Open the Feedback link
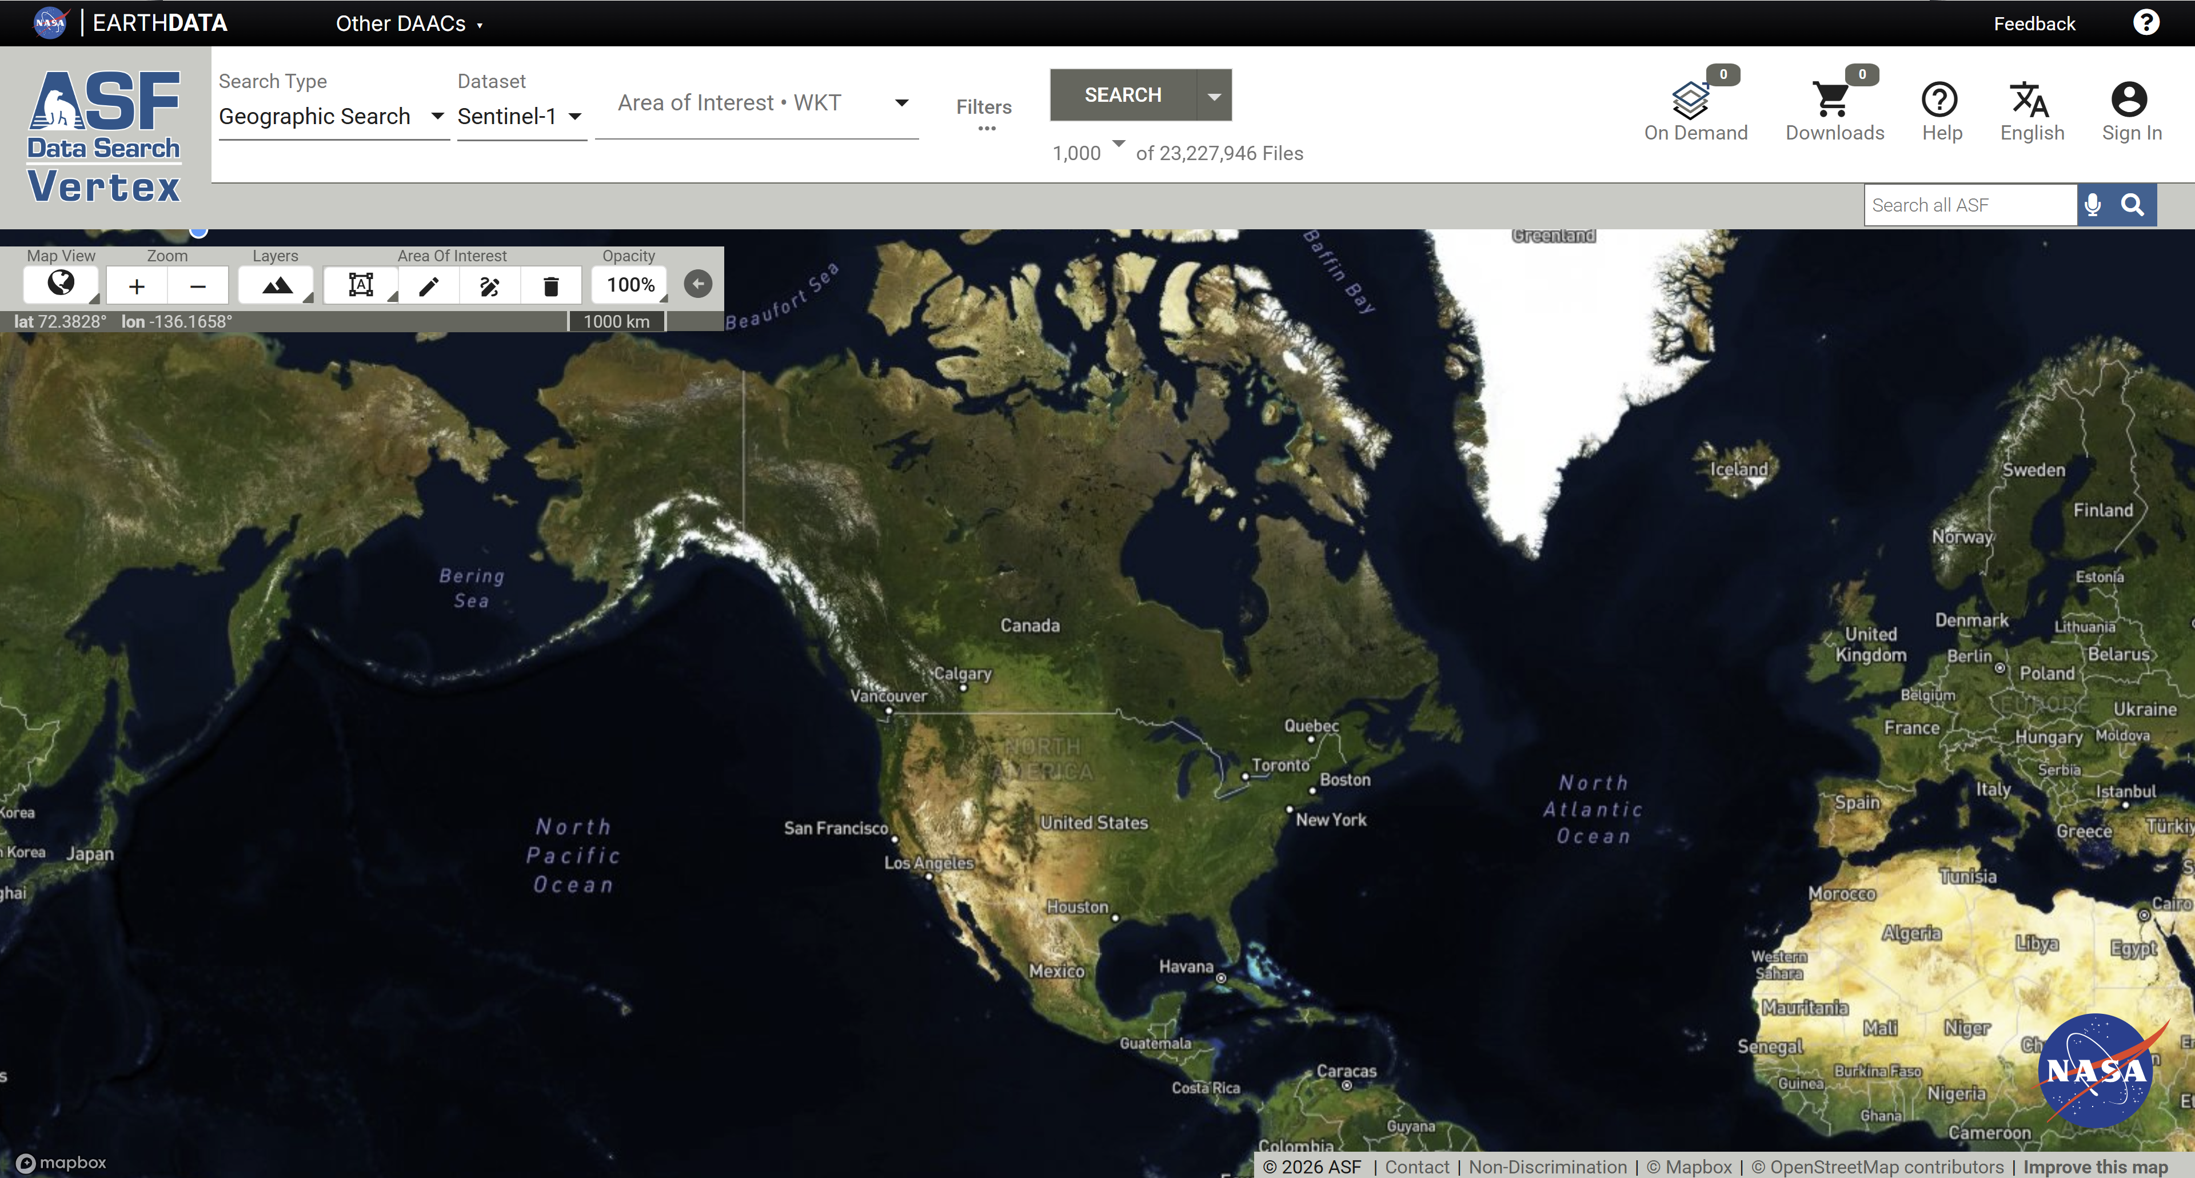The image size is (2195, 1178). (x=2034, y=23)
